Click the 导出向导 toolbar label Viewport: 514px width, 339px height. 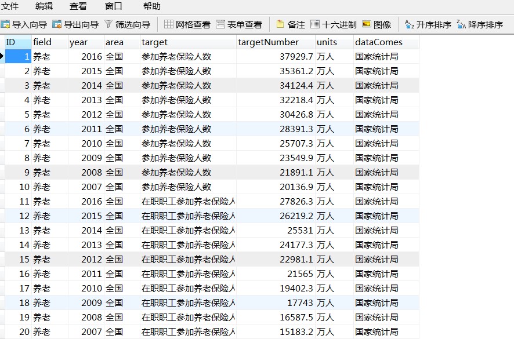81,24
